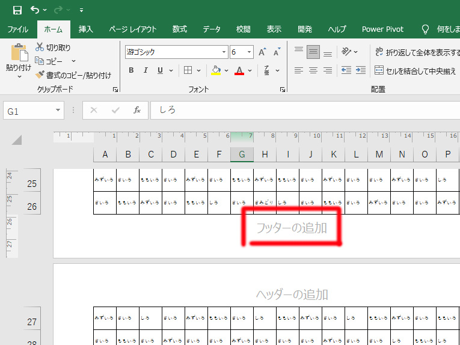Click the yellow fill color bucket
This screenshot has width=460, height=345.
coord(216,70)
